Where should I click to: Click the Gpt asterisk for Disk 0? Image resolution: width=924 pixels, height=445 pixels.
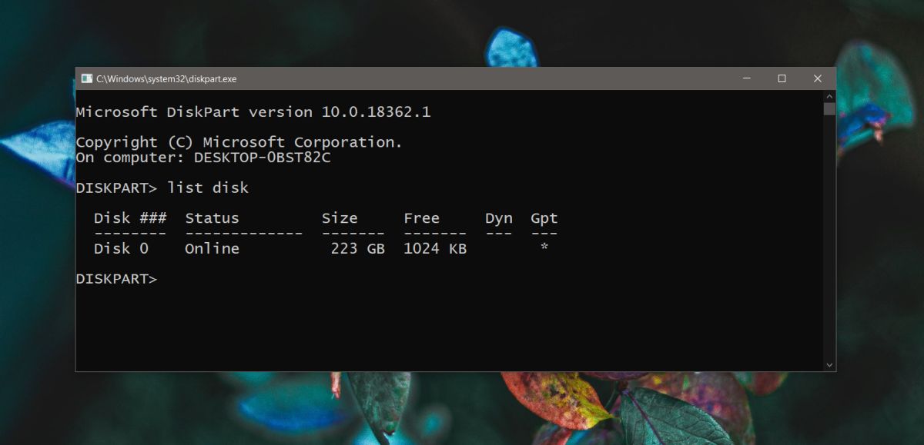coord(544,248)
